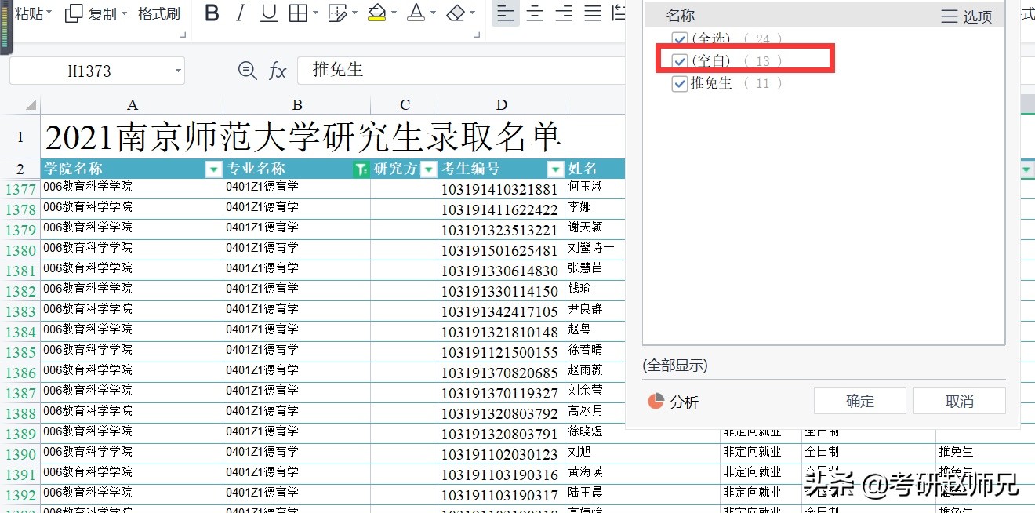Uncheck the 推免生 filter item
1035x513 pixels.
click(679, 83)
